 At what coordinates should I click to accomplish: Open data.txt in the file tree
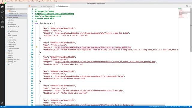pos(10,55)
